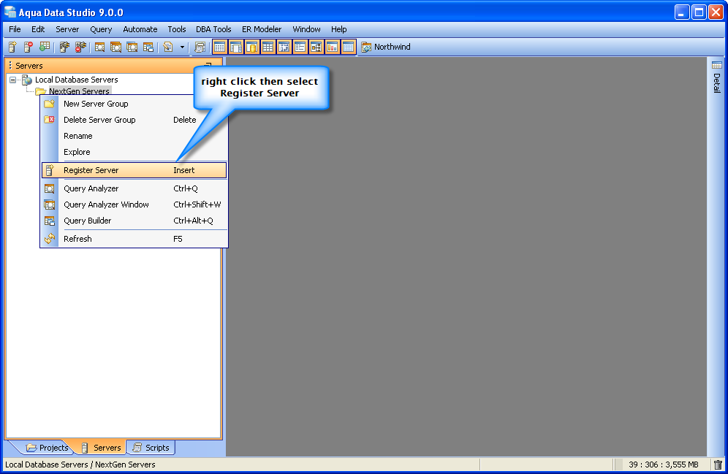Toggle the second highlighted table layout button
Screen dimensions: 728x474
pyautogui.click(x=236, y=47)
